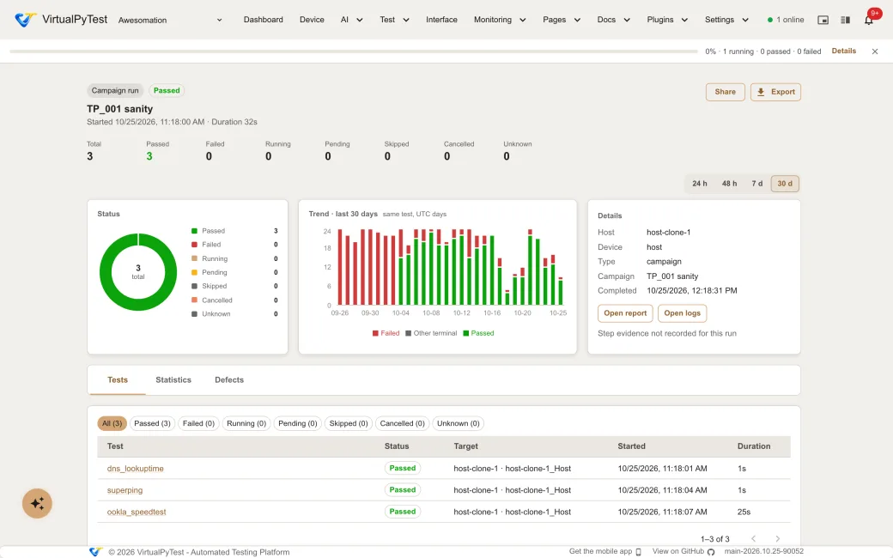
Task: Select the 7 d trend range
Action: point(756,184)
